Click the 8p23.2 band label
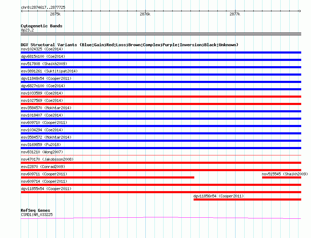Image resolution: width=311 pixels, height=238 pixels. coord(27,30)
